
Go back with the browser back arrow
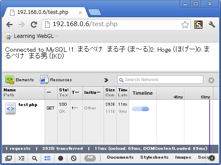(x=10, y=25)
